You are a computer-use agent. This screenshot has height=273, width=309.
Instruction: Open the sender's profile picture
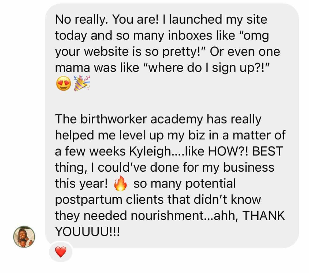[x=24, y=237]
